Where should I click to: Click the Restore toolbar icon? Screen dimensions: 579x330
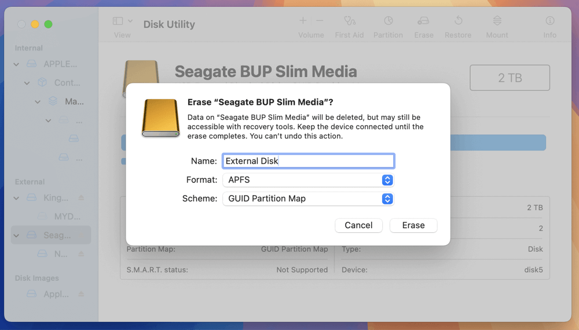458,21
